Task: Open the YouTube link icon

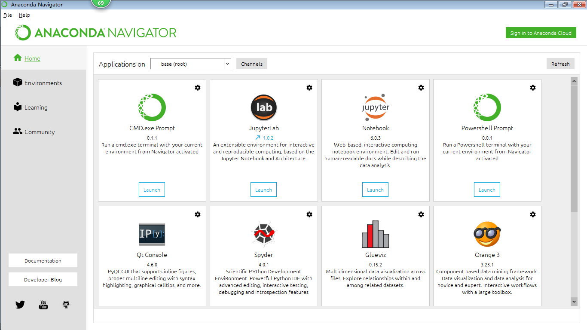Action: pos(43,305)
